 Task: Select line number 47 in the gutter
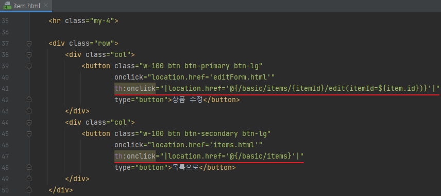click(x=5, y=156)
